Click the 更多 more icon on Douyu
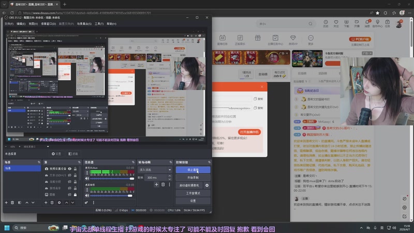 click(x=310, y=40)
